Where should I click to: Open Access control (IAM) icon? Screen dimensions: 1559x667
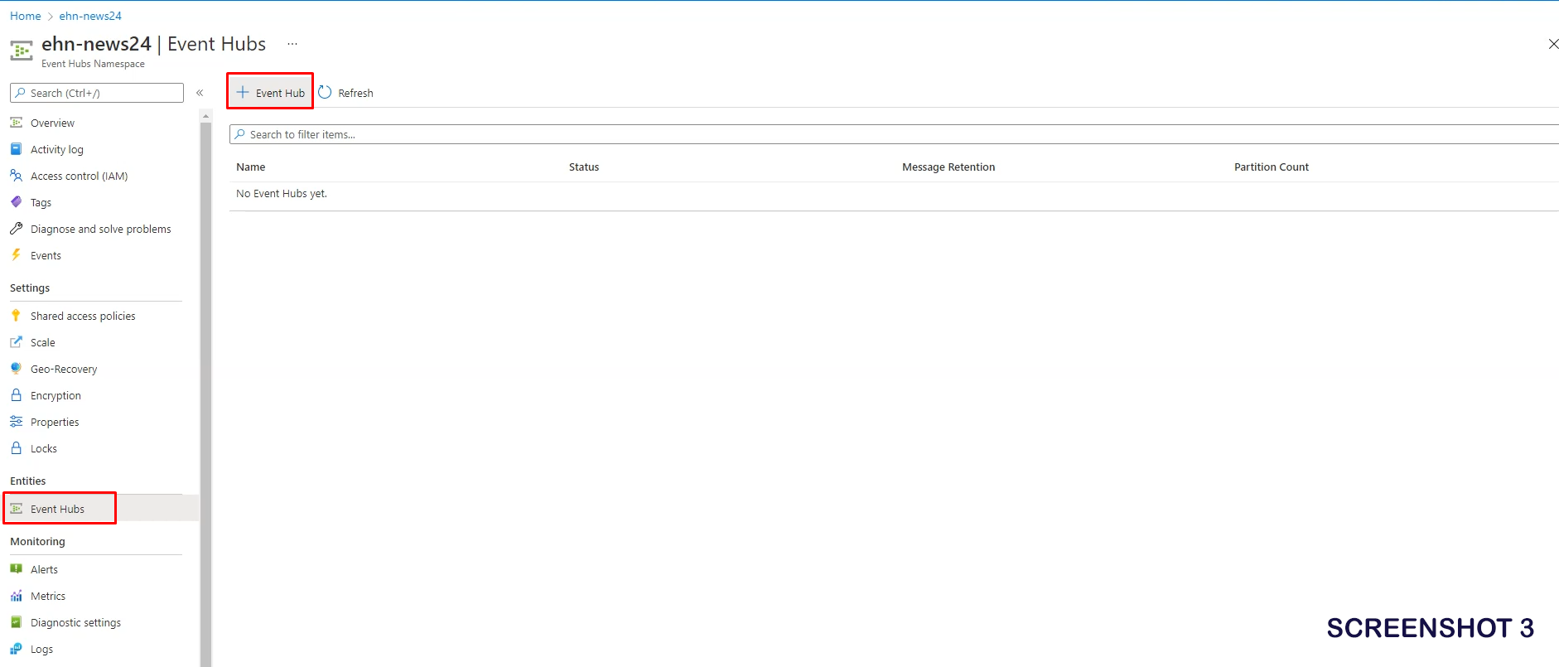pyautogui.click(x=16, y=176)
